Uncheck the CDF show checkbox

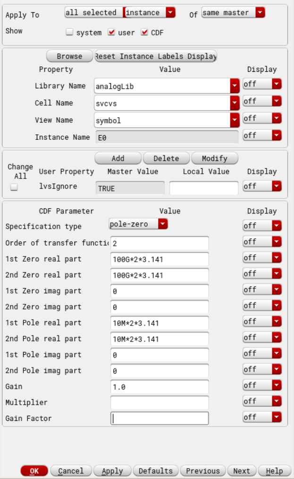144,32
